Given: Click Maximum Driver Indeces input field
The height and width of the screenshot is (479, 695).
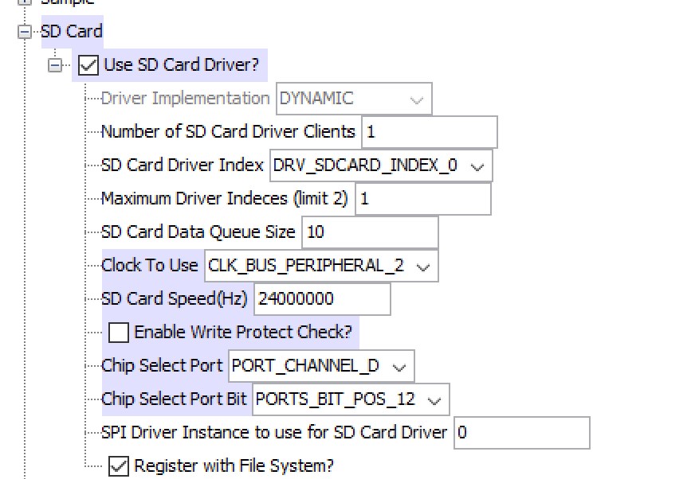Looking at the screenshot, I should click(423, 199).
